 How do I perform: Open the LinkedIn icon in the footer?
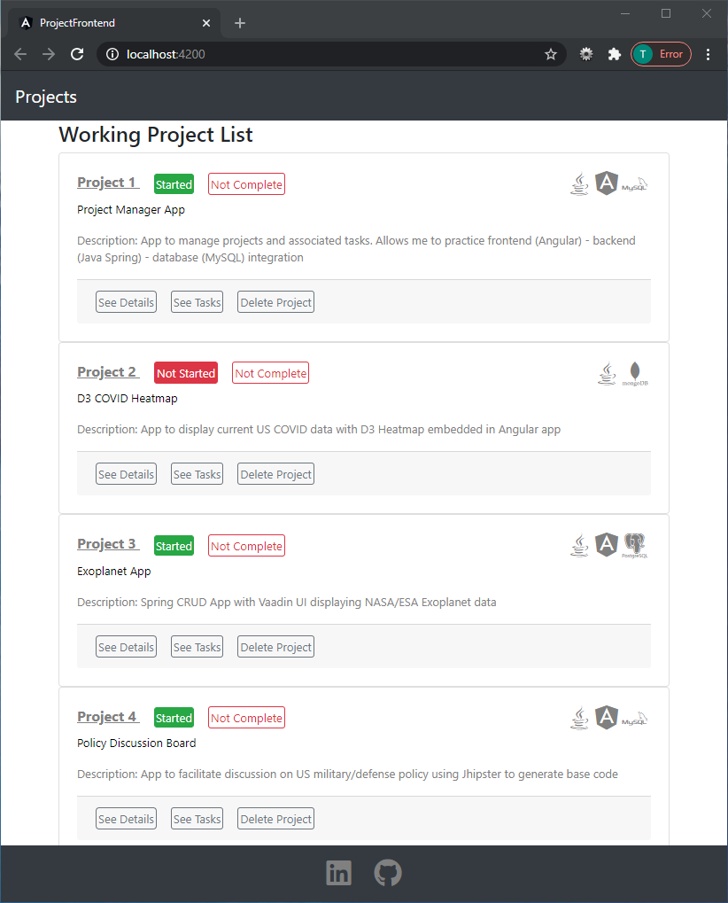click(338, 872)
